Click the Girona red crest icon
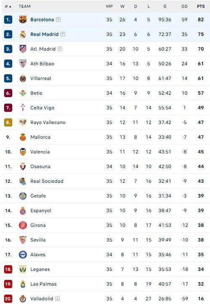The image size is (210, 304). pyautogui.click(x=23, y=225)
